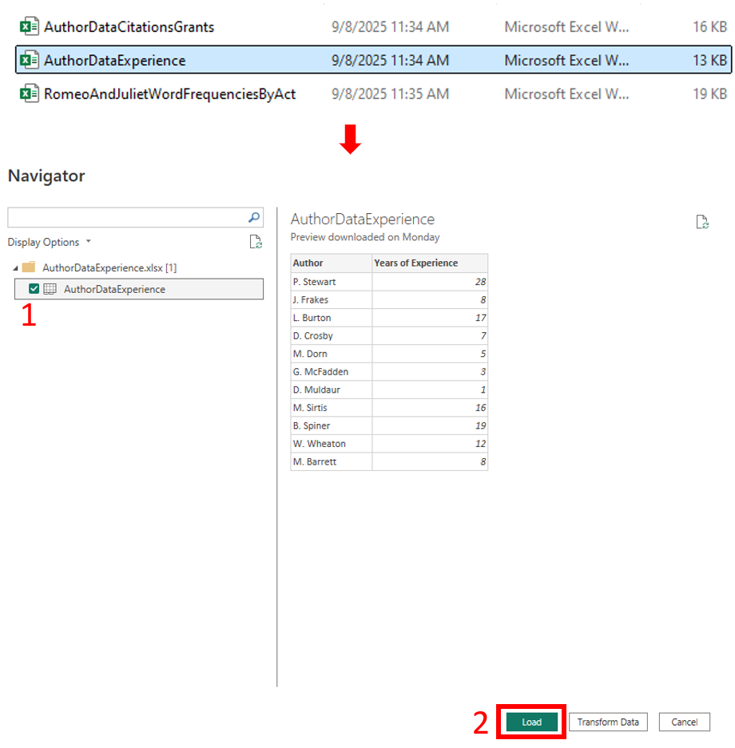Collapse the AuthorDataExperience.xlsx tree node
This screenshot has height=748, width=735.
pyautogui.click(x=15, y=268)
